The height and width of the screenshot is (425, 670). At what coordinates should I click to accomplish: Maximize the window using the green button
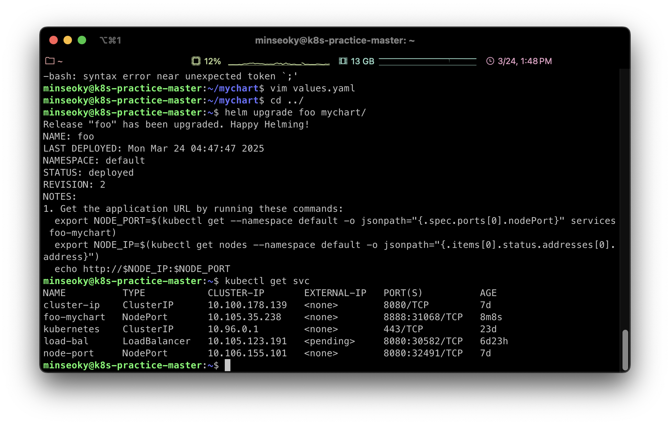pos(82,40)
